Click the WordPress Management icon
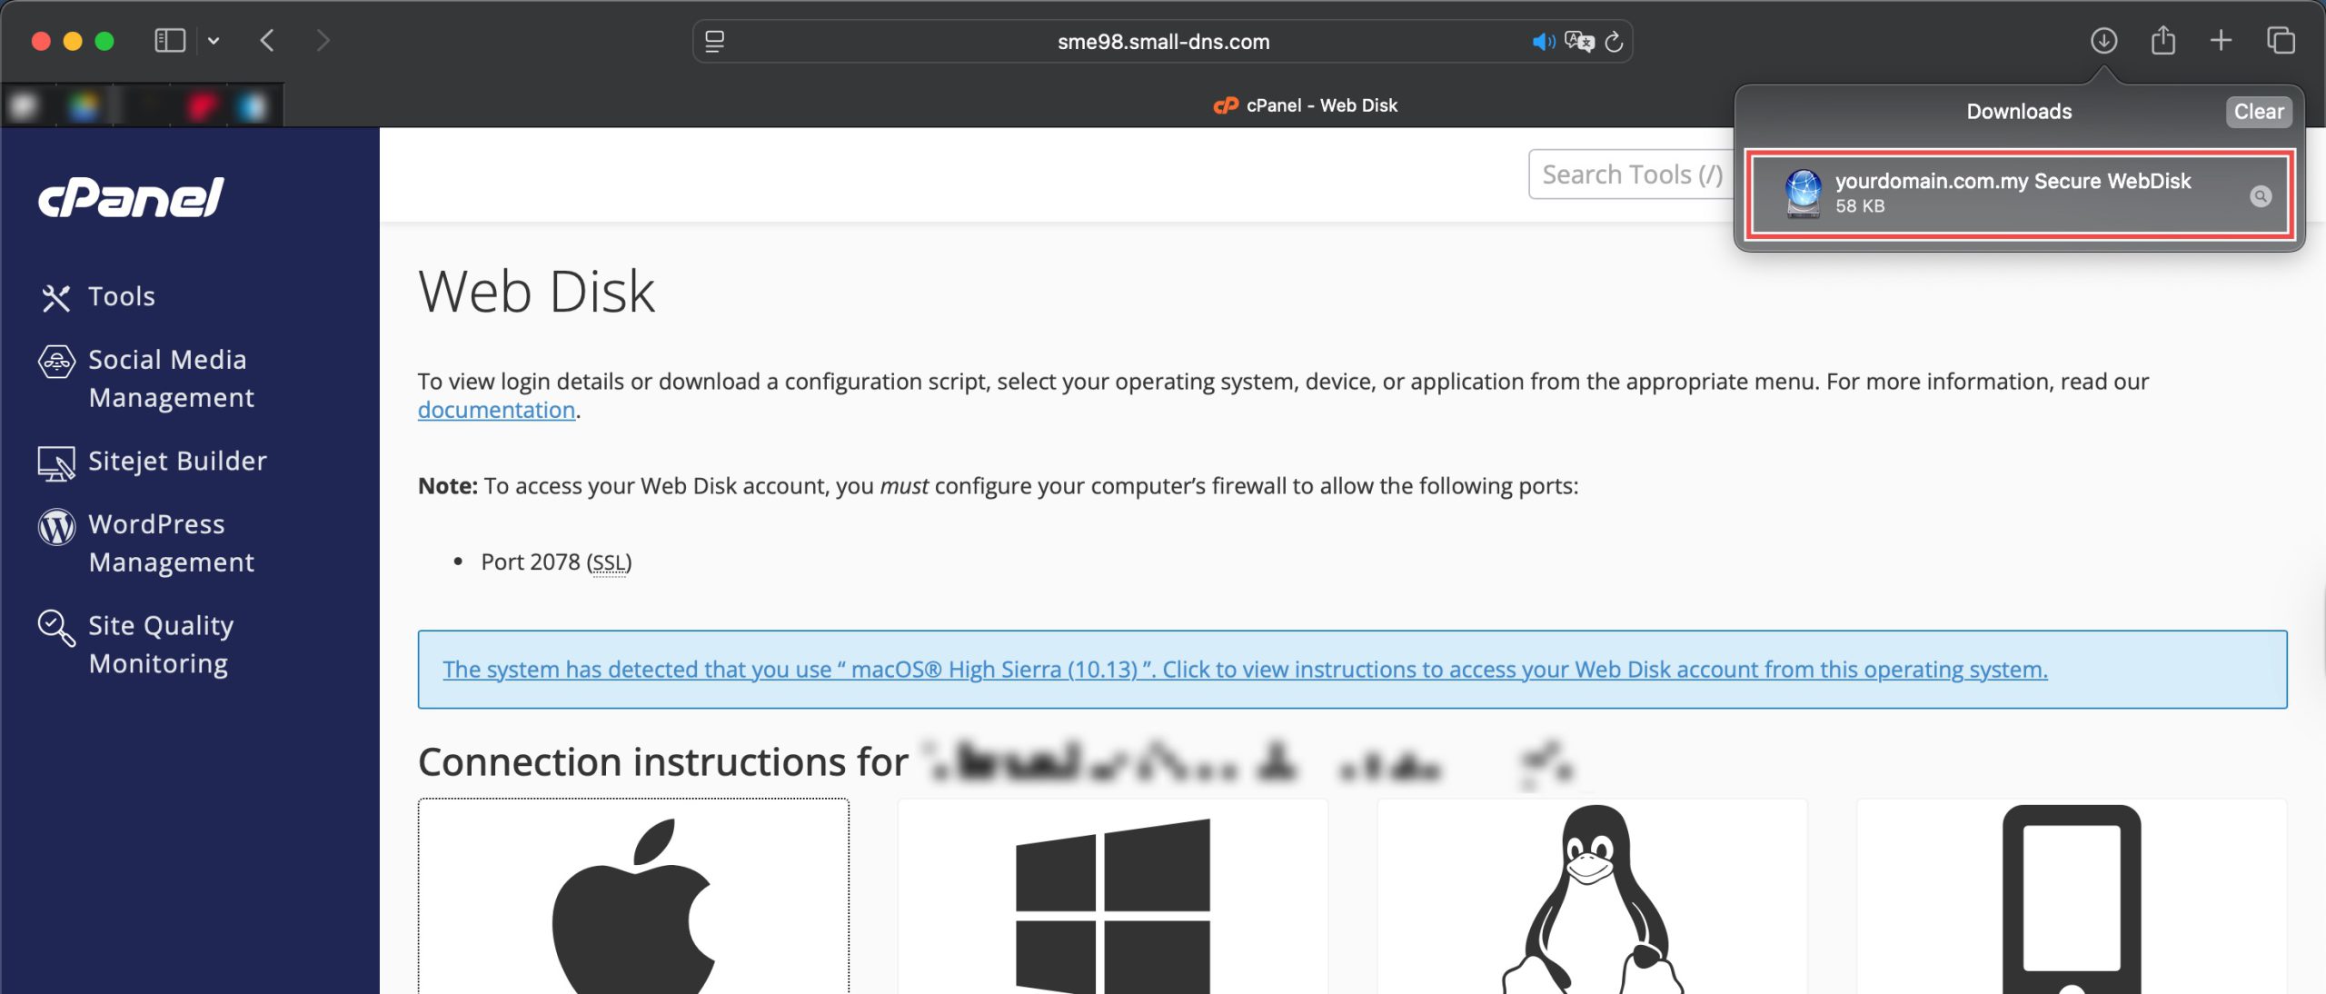The height and width of the screenshot is (994, 2326). pos(56,526)
